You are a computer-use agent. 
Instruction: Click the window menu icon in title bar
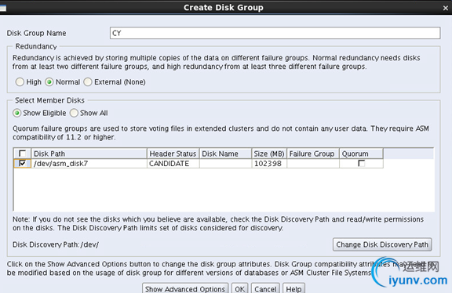[3, 8]
